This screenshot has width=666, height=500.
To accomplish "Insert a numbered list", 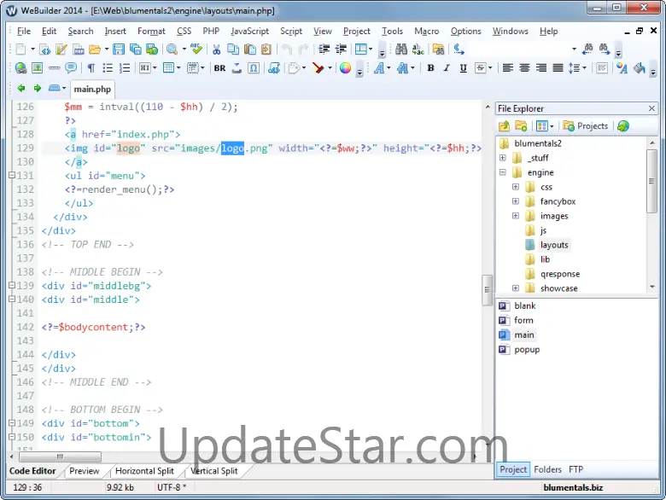I will pos(125,68).
